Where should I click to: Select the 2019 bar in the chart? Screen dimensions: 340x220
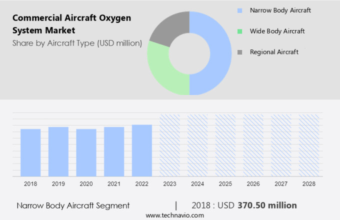pos(58,151)
